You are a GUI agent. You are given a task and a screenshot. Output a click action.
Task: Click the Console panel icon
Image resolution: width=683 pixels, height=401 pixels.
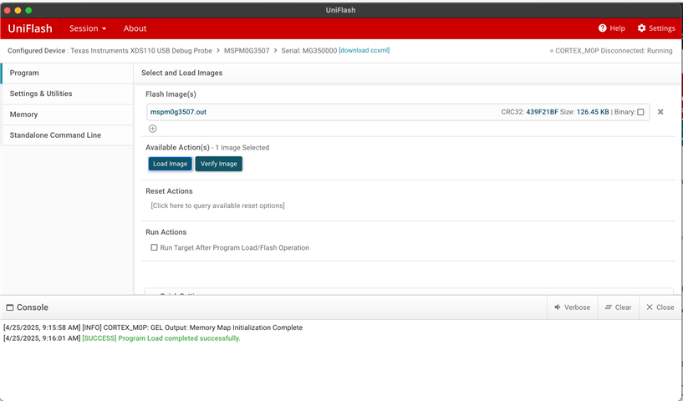pos(9,307)
